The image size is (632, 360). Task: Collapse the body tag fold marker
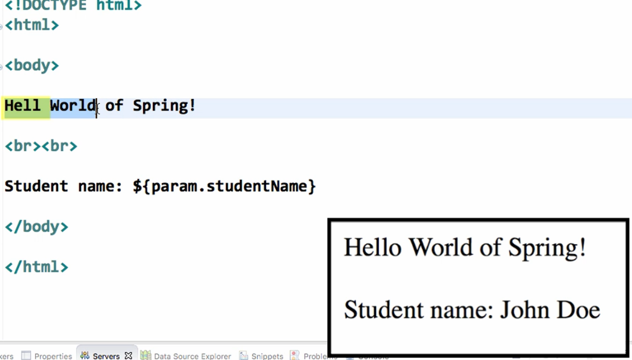click(x=2, y=66)
